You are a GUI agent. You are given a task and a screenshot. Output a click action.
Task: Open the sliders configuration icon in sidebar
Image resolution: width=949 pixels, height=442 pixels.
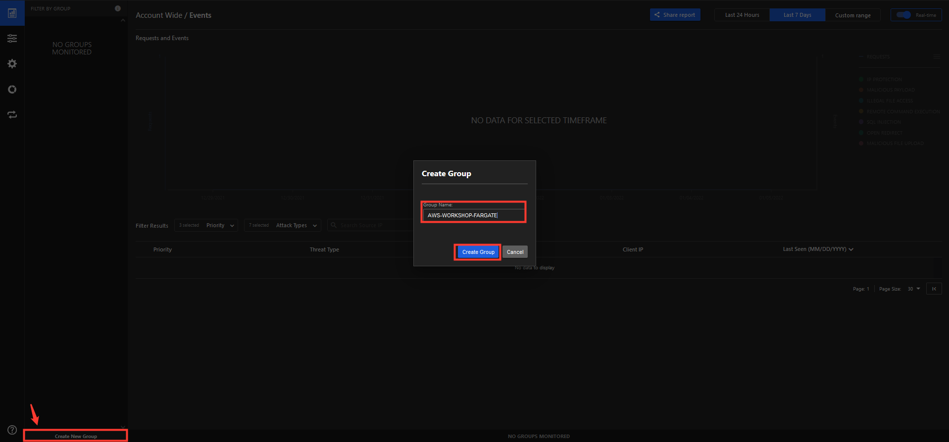click(12, 38)
